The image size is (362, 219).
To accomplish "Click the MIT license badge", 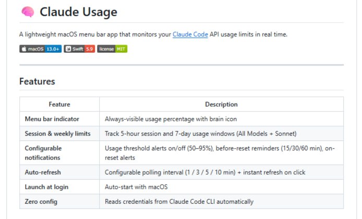I will click(x=112, y=49).
